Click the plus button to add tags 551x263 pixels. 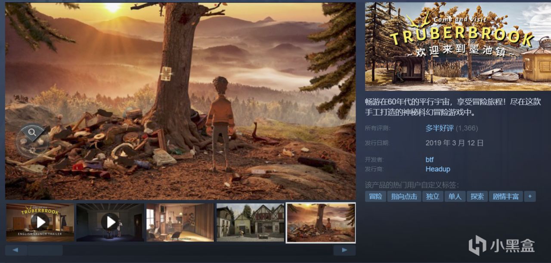click(530, 197)
